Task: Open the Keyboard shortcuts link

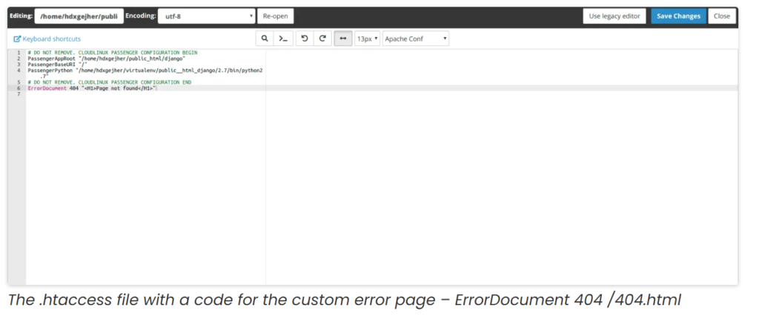Action: [47, 39]
